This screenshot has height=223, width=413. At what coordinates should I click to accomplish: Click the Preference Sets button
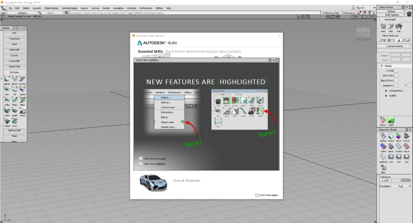331,13
